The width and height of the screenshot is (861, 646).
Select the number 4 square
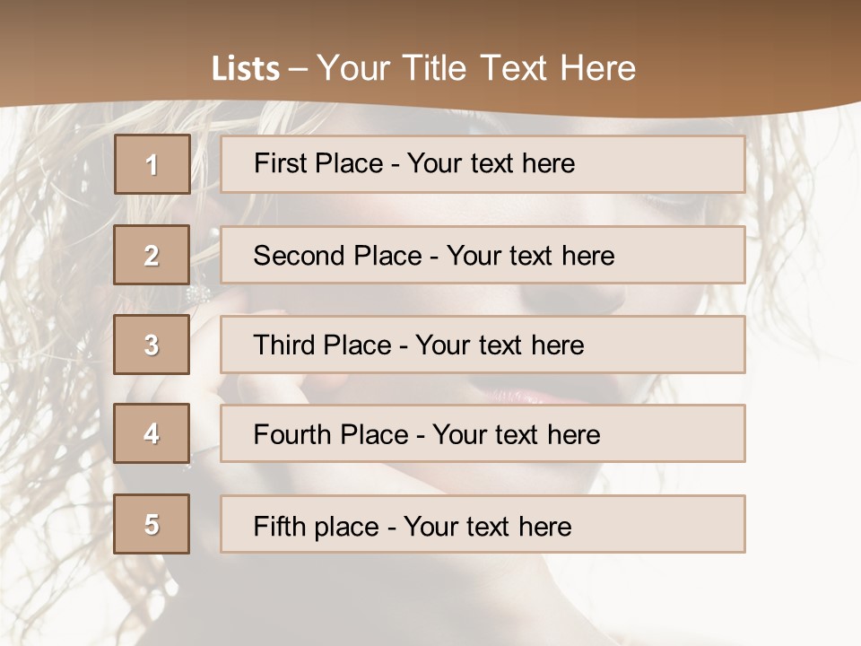[152, 434]
